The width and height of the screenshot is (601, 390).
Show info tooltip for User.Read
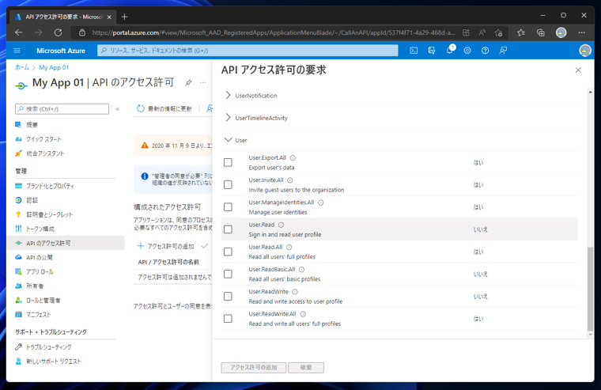pos(281,225)
